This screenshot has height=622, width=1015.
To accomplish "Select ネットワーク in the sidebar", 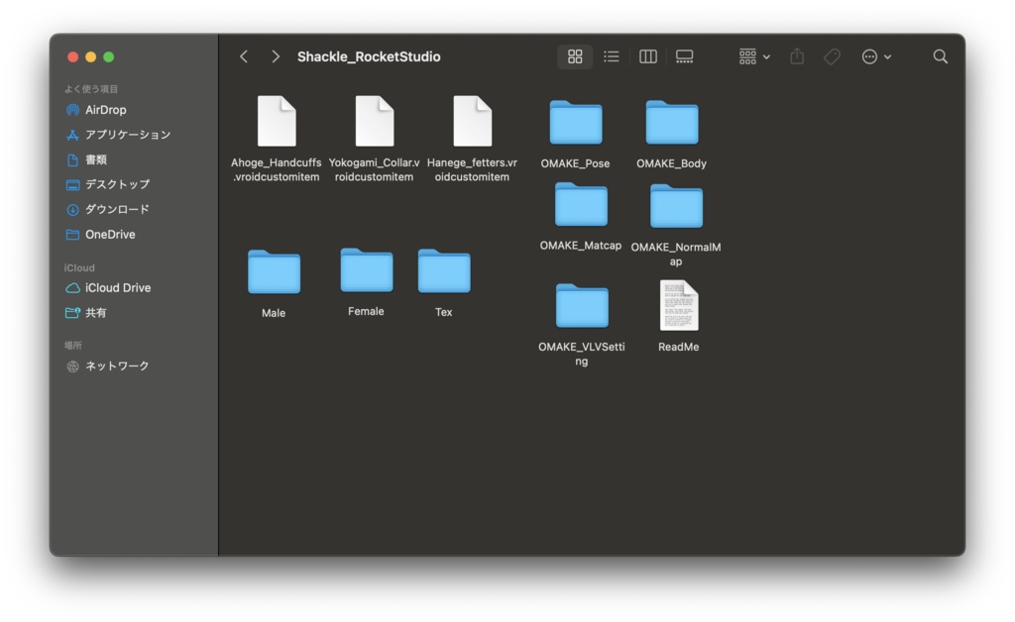I will coord(108,365).
